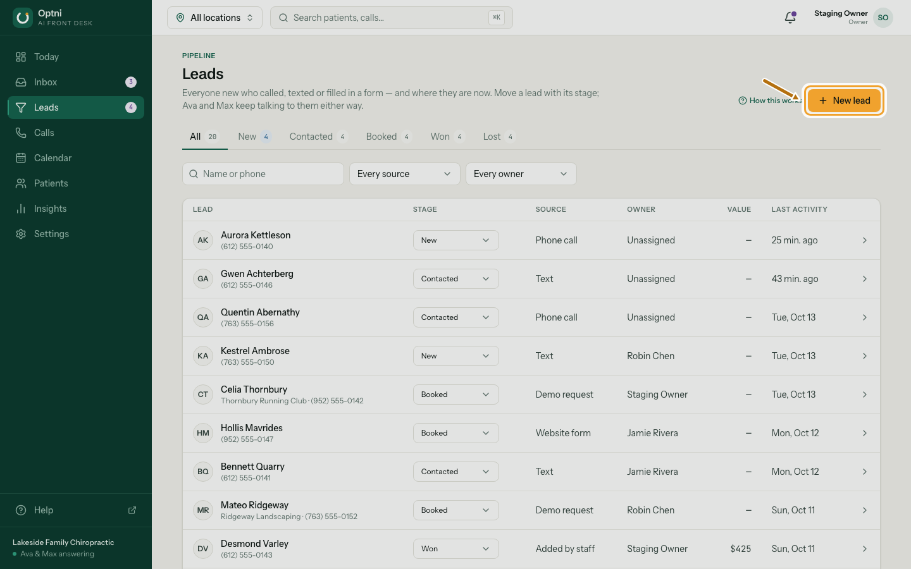The height and width of the screenshot is (569, 911).
Task: Change stage dropdown for Celia Thornbury
Action: [x=455, y=395]
